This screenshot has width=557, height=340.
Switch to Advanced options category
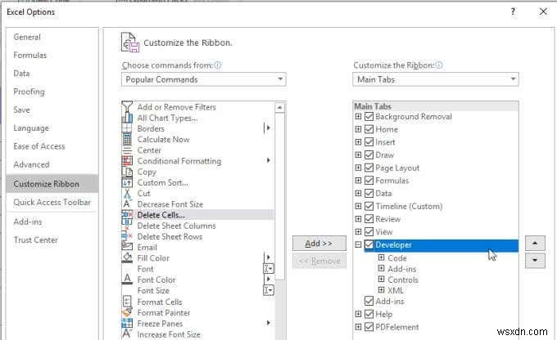click(52, 164)
